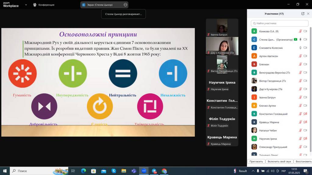Open File Explorer from the taskbar

(124, 171)
